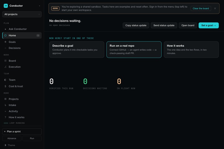Click the Execution pulse icon
The height and width of the screenshot is (149, 224).
(6, 67)
